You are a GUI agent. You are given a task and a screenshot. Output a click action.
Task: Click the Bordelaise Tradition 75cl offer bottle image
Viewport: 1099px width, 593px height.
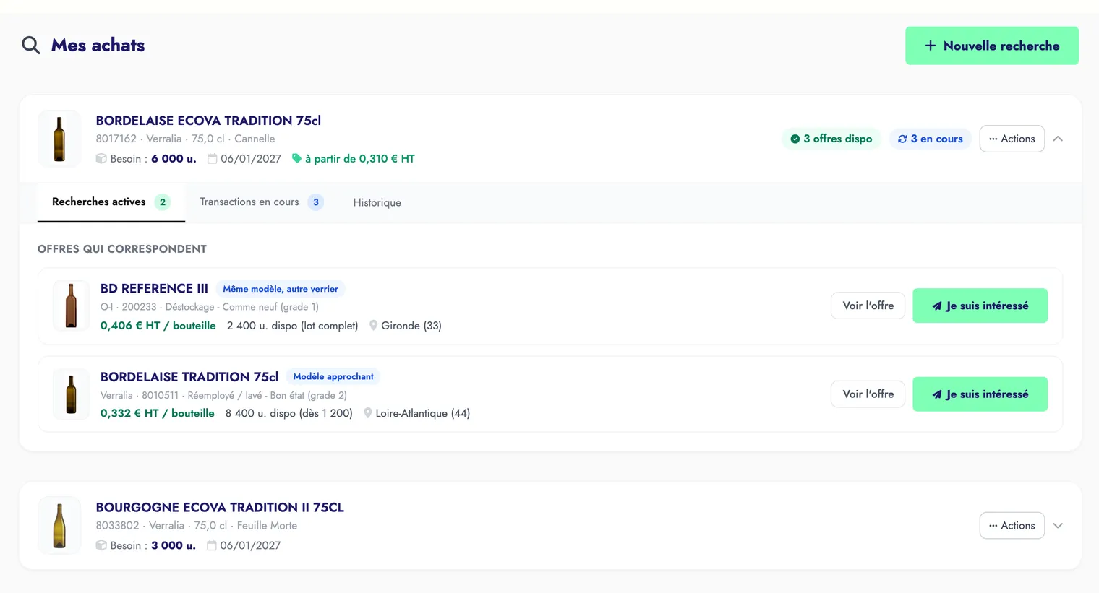pyautogui.click(x=71, y=394)
